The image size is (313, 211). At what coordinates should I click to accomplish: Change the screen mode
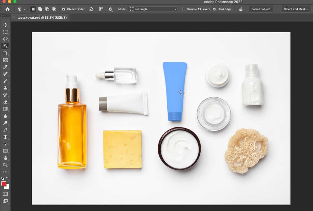(x=5, y=201)
